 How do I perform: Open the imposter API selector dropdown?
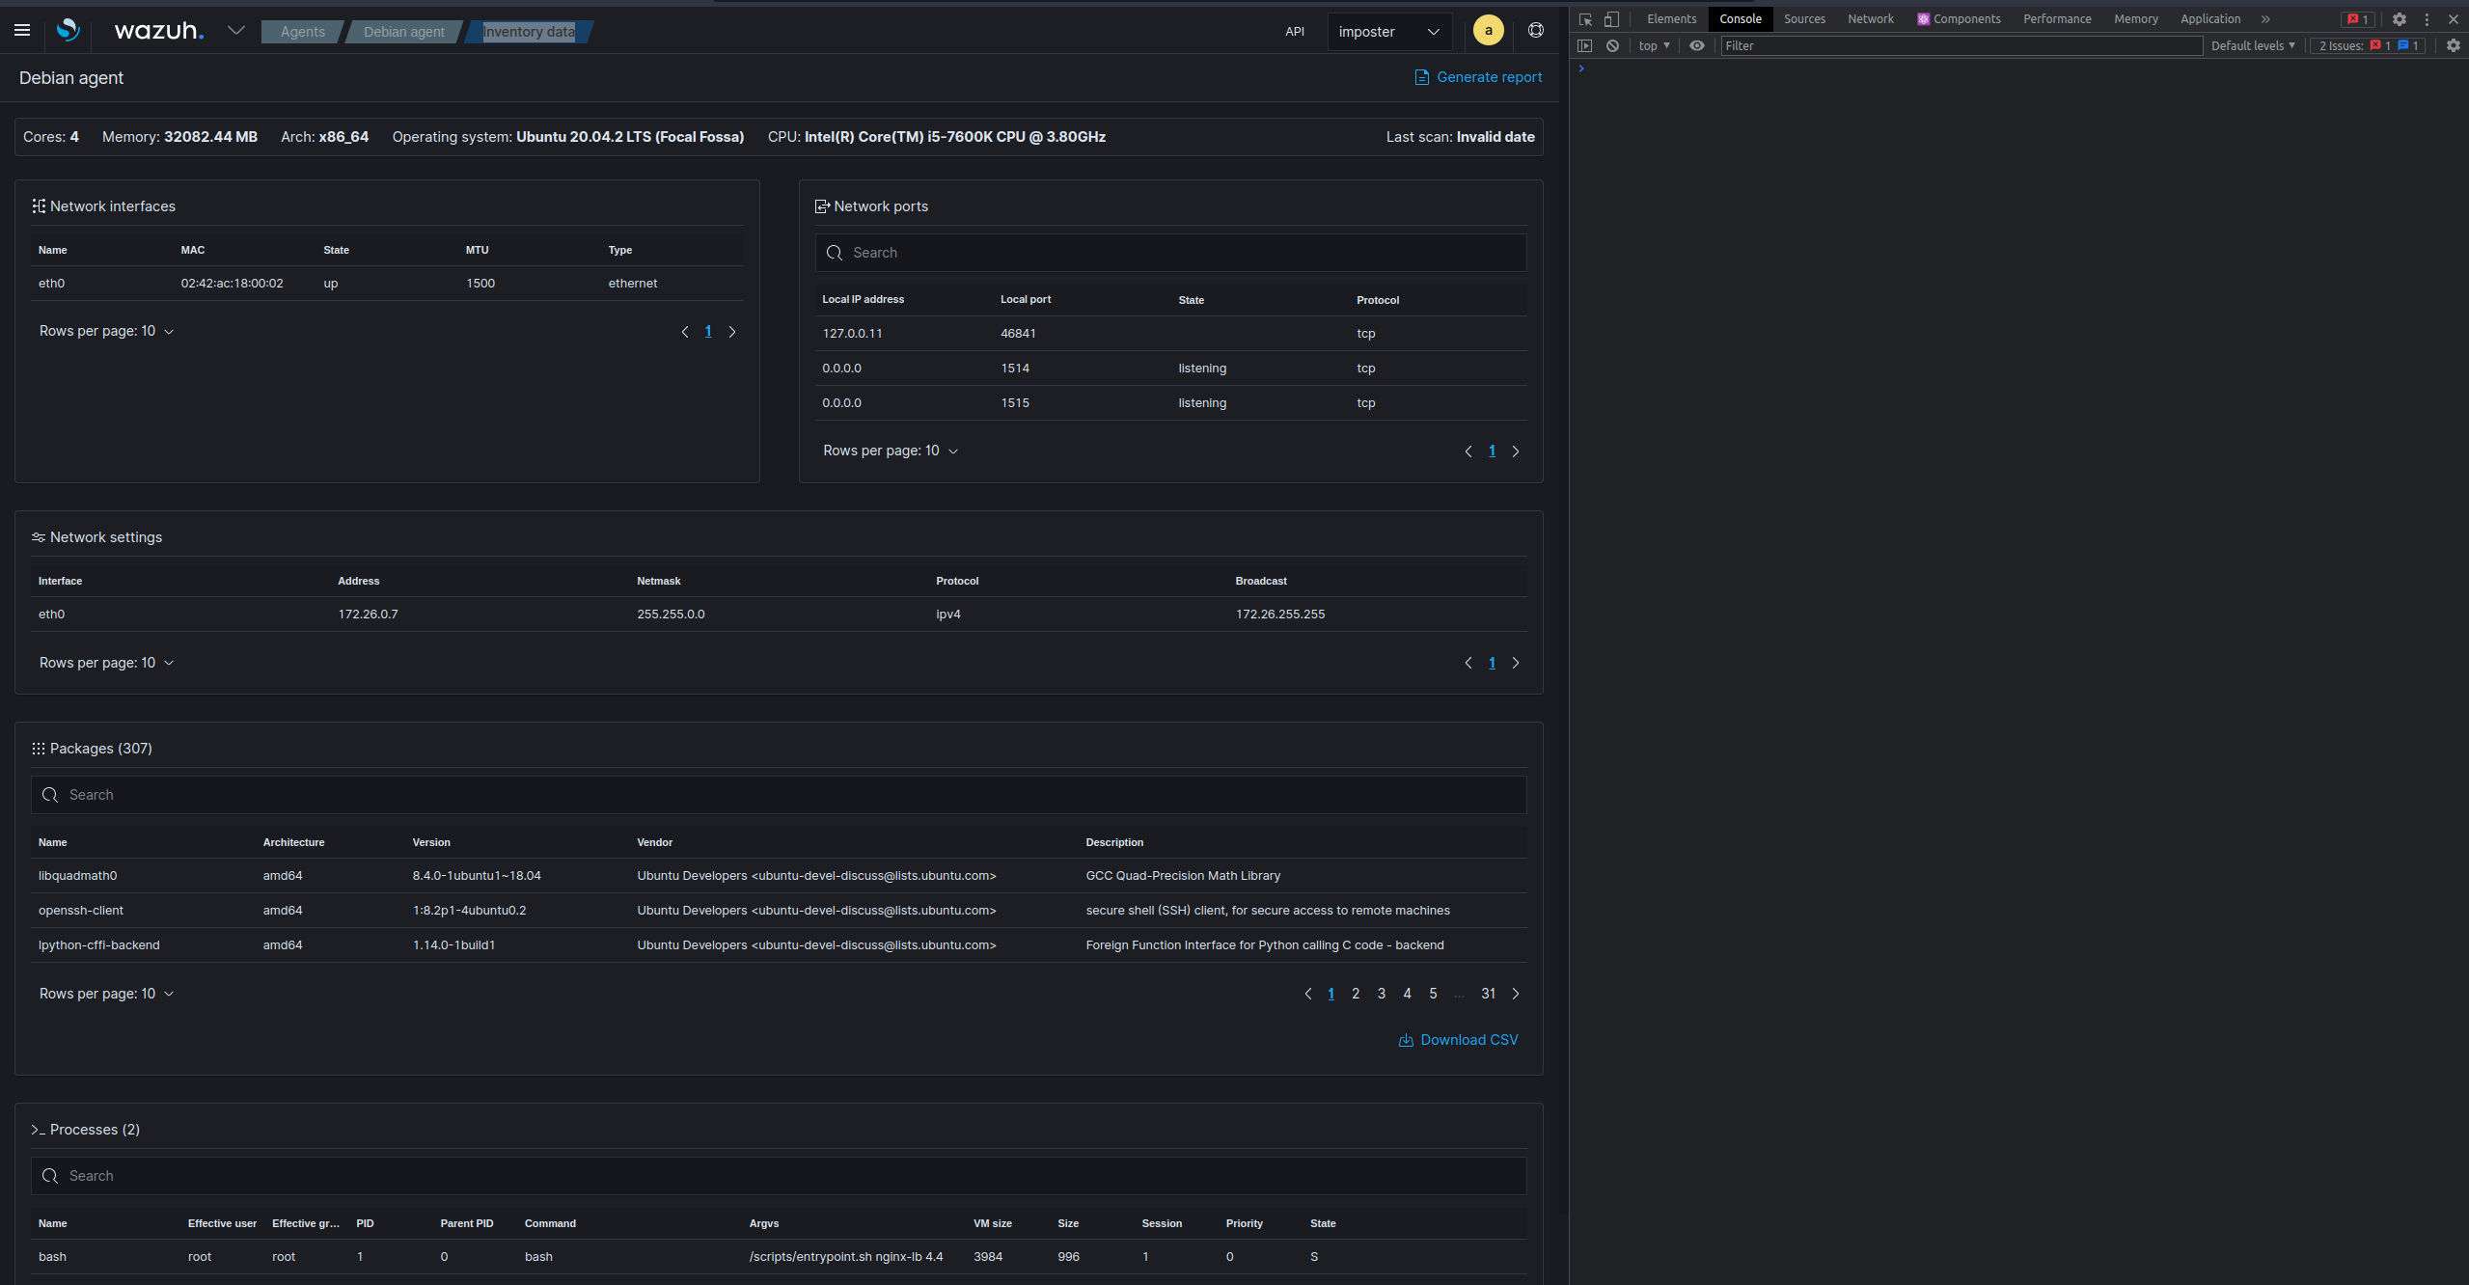click(1389, 31)
